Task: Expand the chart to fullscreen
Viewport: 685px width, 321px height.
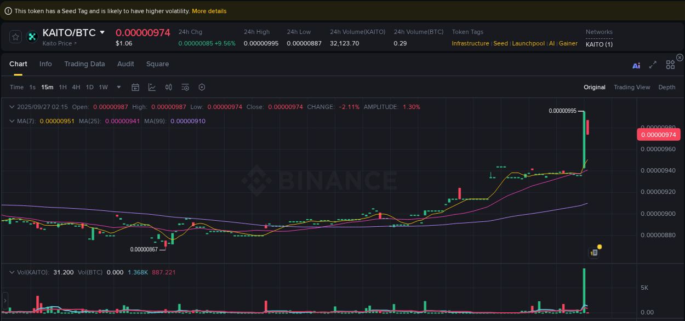Action: pos(653,65)
